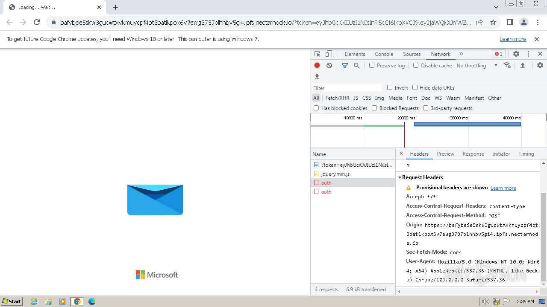Image resolution: width=547 pixels, height=307 pixels.
Task: Open Chrome three-dot menu
Action: pos(537,22)
